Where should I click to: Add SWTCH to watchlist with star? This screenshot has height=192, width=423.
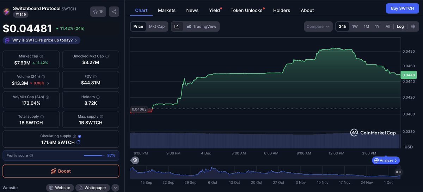[98, 12]
